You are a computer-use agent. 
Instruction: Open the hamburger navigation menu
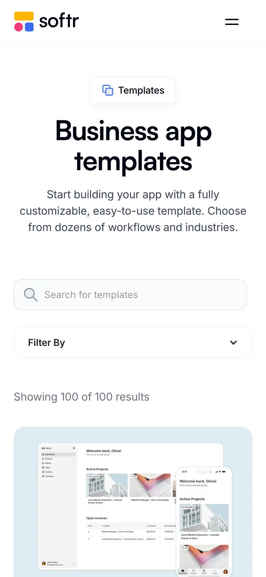coord(232,21)
